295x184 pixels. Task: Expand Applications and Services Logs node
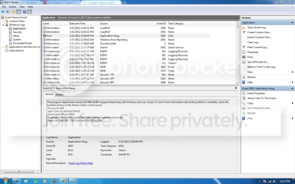coord(3,47)
